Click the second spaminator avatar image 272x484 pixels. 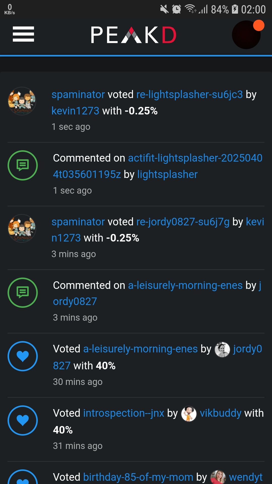(x=22, y=228)
